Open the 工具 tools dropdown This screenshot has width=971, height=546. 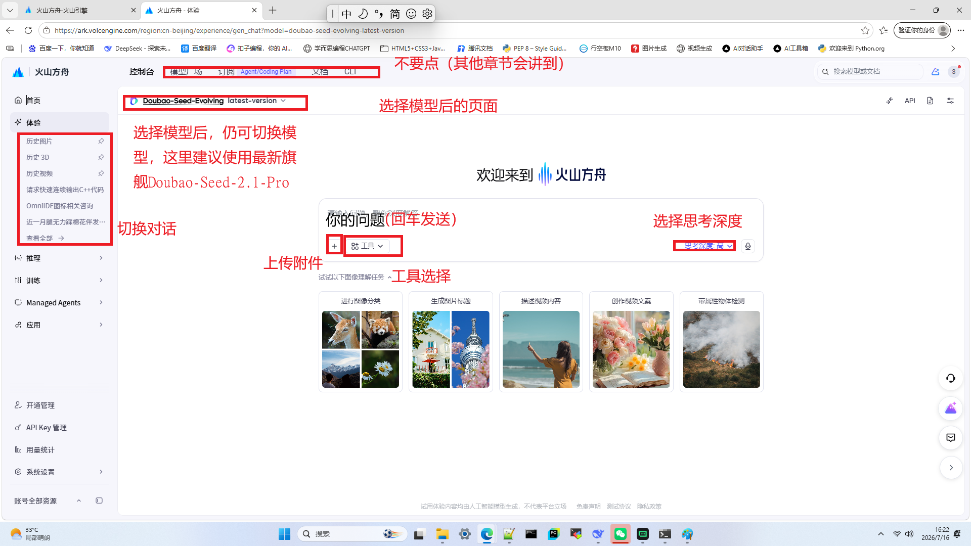(368, 246)
